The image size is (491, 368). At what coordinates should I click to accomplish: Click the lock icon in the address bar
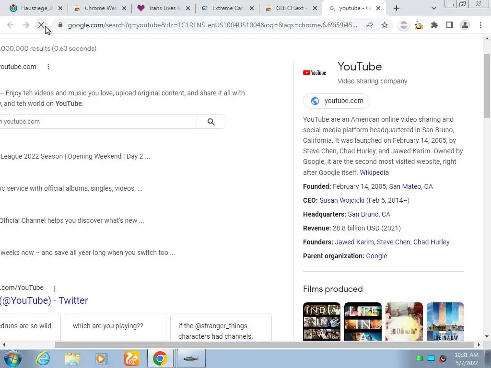pyautogui.click(x=60, y=25)
